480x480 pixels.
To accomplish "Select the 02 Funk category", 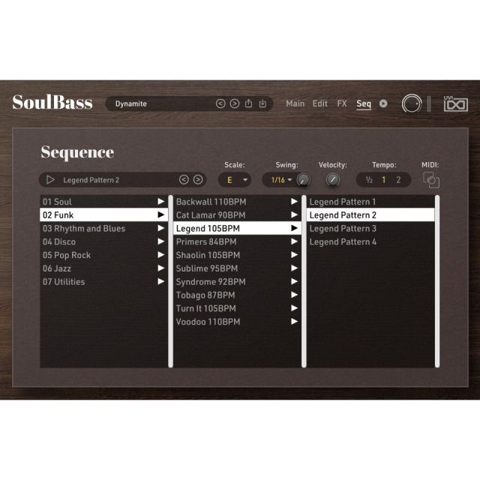I will coord(103,215).
